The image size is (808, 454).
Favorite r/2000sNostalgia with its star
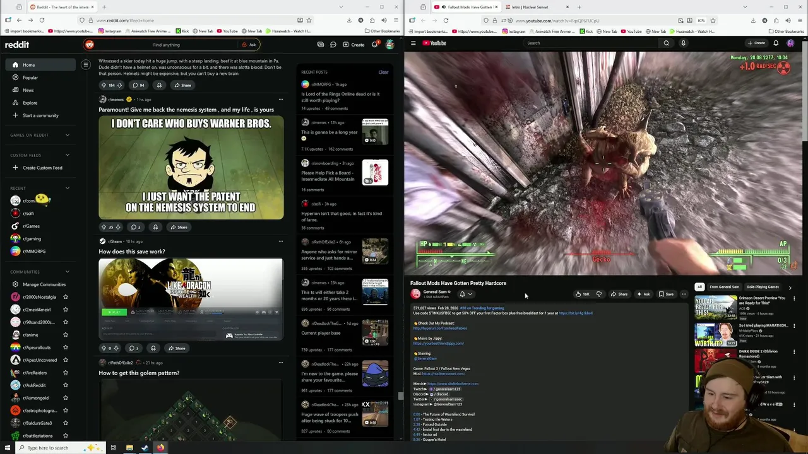pos(66,297)
